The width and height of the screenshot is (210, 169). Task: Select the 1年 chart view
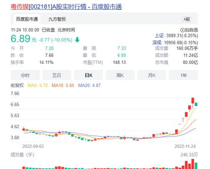coord(184,75)
